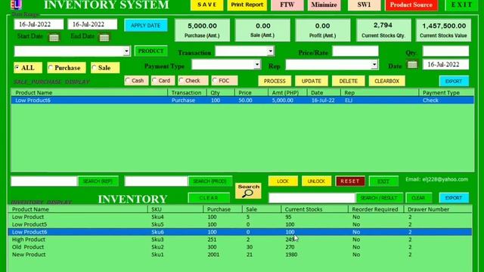The width and height of the screenshot is (484, 272).
Task: Click CLEAR button beside INVENTORY heading
Action: point(209,198)
